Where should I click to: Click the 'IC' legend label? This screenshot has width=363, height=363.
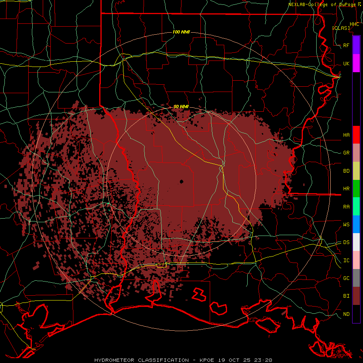tap(346, 261)
